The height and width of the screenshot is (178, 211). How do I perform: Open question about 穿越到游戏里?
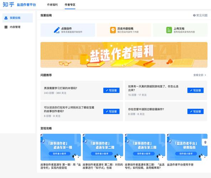tap(153, 88)
